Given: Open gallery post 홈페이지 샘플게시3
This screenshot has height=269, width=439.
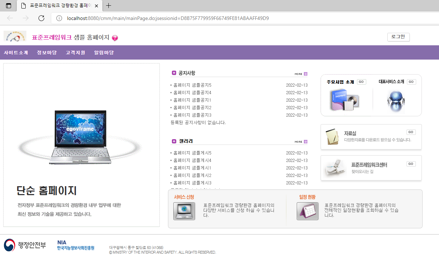Looking at the screenshot, I should pos(192,183).
